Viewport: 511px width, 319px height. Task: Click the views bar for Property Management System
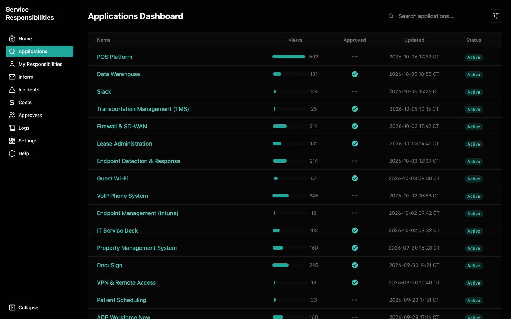(x=289, y=248)
